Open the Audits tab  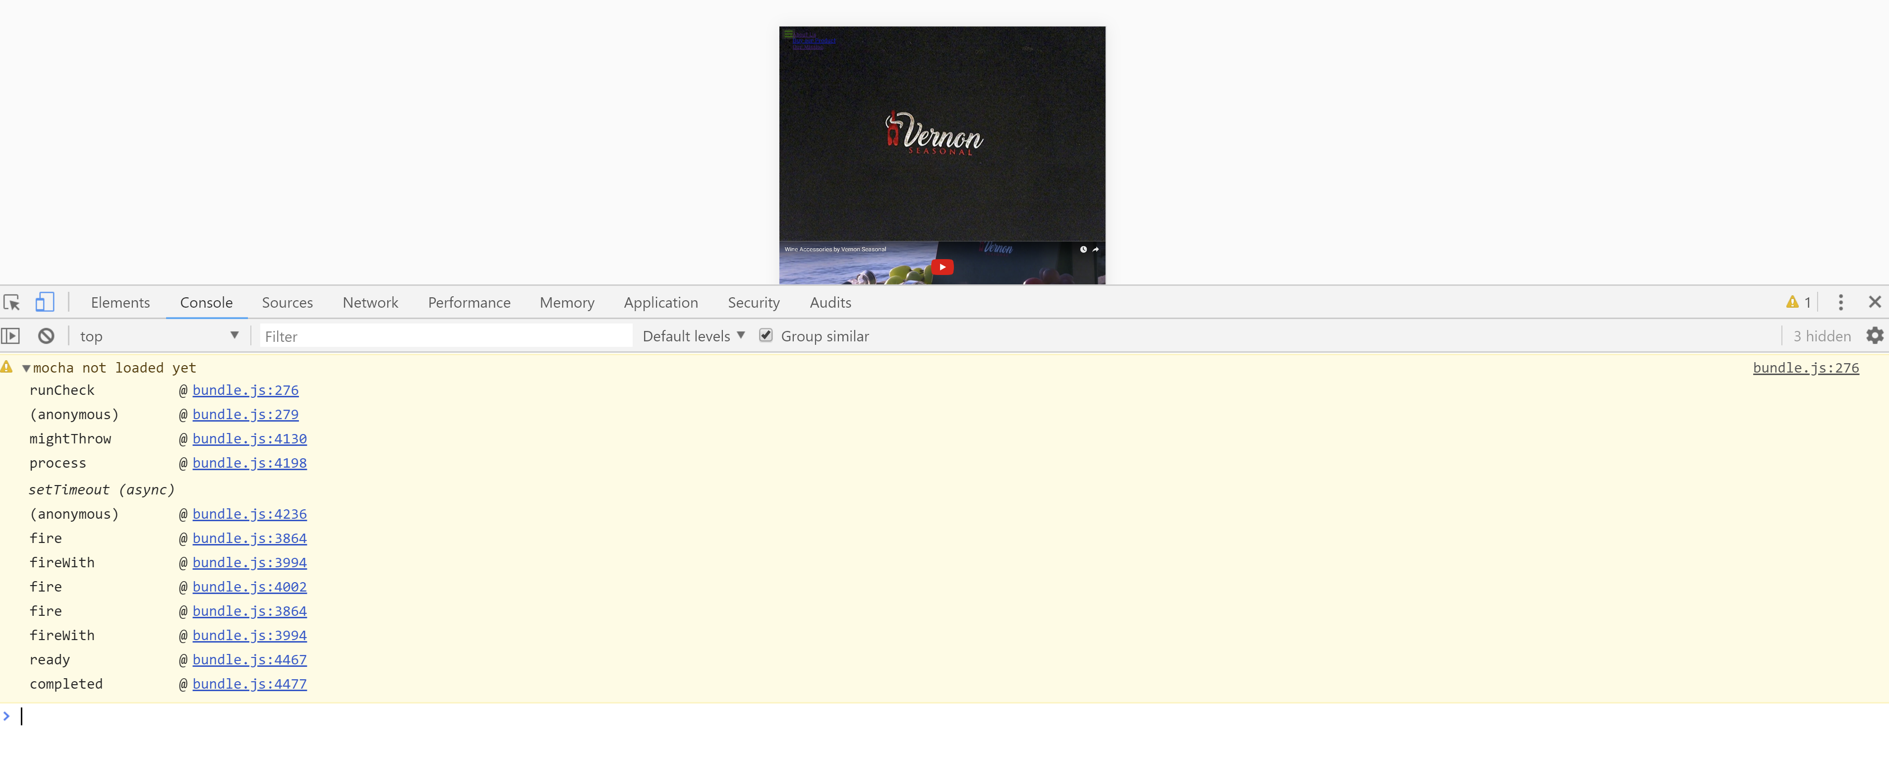[x=830, y=302]
